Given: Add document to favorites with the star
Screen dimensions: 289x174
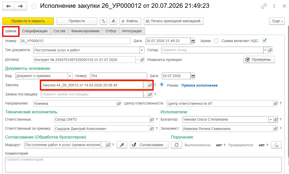Looking at the screenshot, I should [34, 6].
